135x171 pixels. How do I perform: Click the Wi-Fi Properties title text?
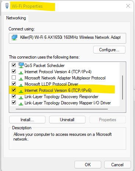click(27, 6)
